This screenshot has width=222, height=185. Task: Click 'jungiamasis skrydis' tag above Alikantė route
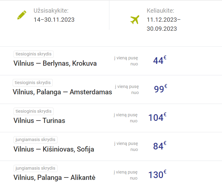(x=36, y=168)
